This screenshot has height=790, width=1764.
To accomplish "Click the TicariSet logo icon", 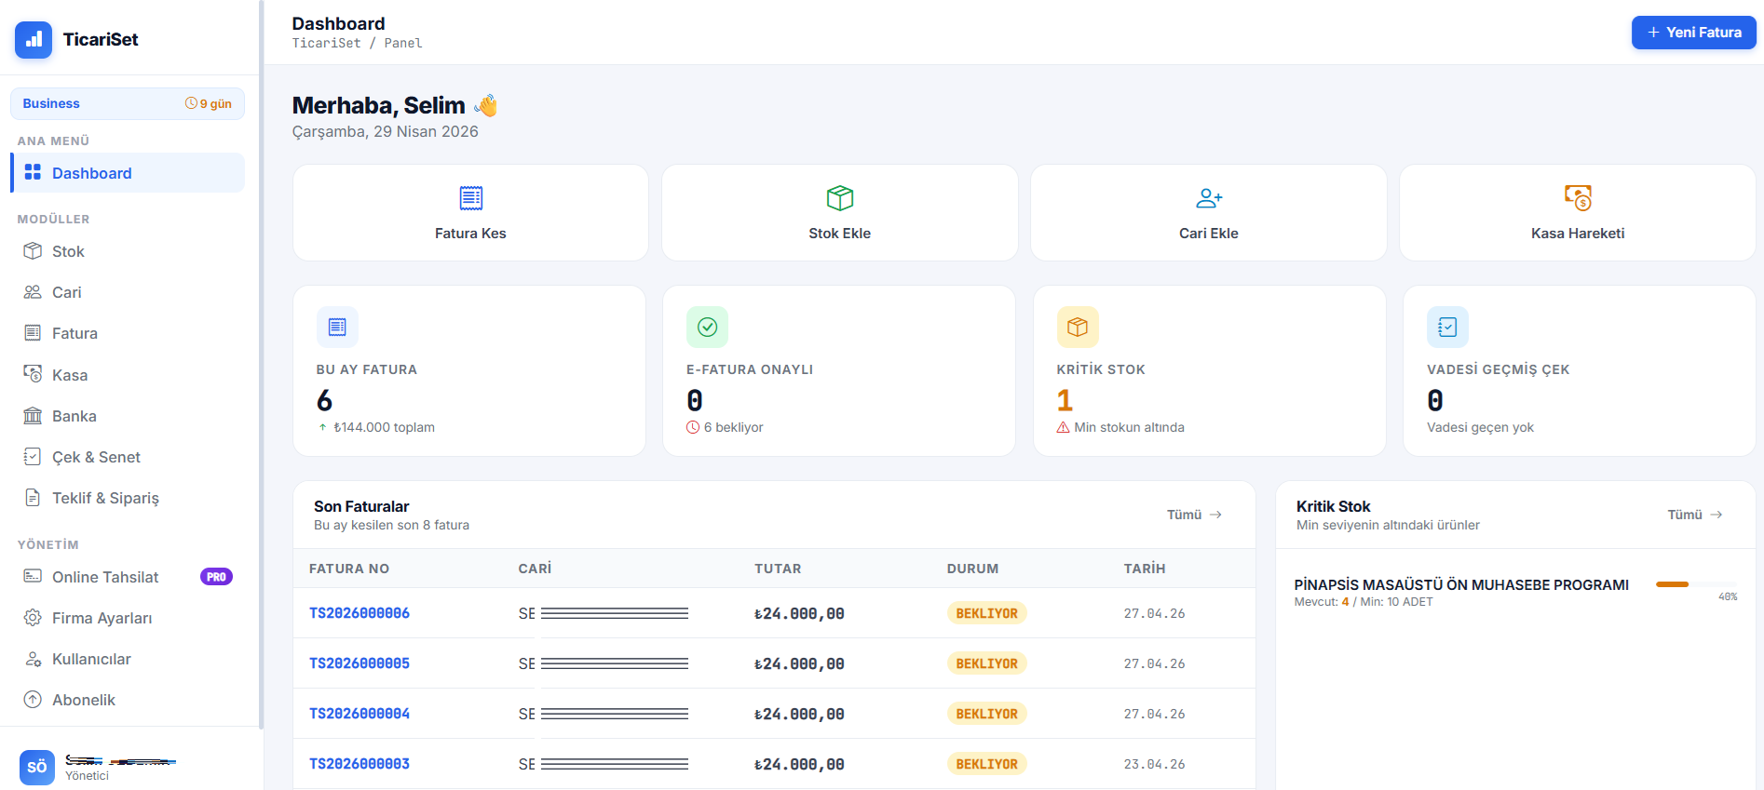I will click(34, 40).
